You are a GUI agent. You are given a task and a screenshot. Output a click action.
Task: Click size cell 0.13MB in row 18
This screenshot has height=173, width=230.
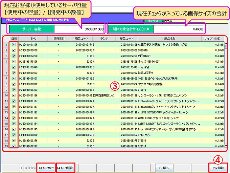click(x=220, y=140)
